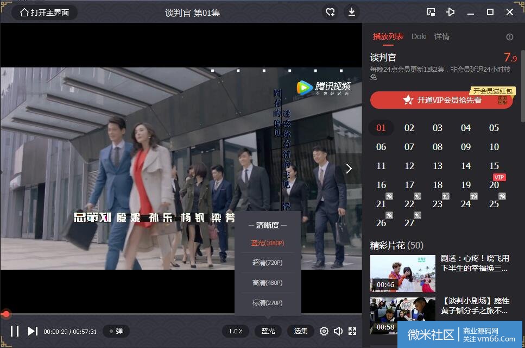Screen dimensions: 525x348
Task: Play preview episode 23
Action: click(x=437, y=204)
